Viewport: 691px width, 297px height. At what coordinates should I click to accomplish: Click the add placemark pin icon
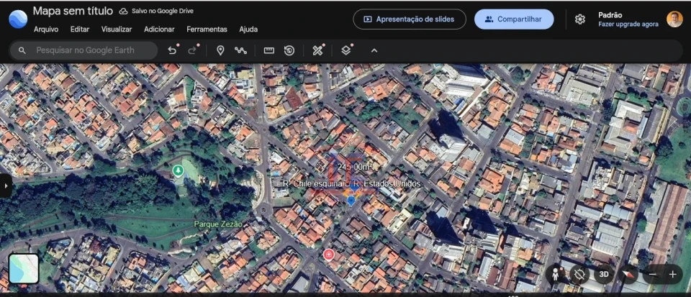(220, 50)
